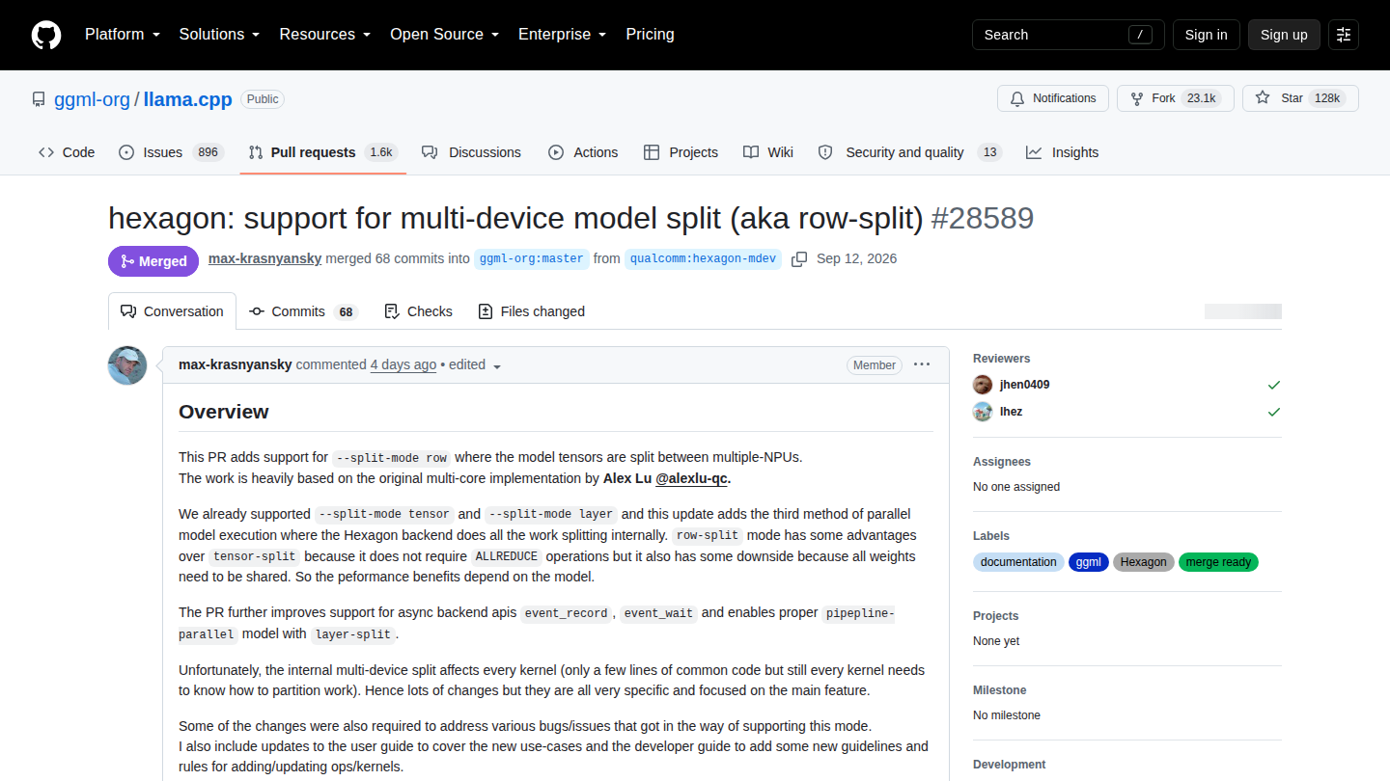Go to the Pricing page
Viewport: 1390px width, 781px height.
click(x=650, y=35)
